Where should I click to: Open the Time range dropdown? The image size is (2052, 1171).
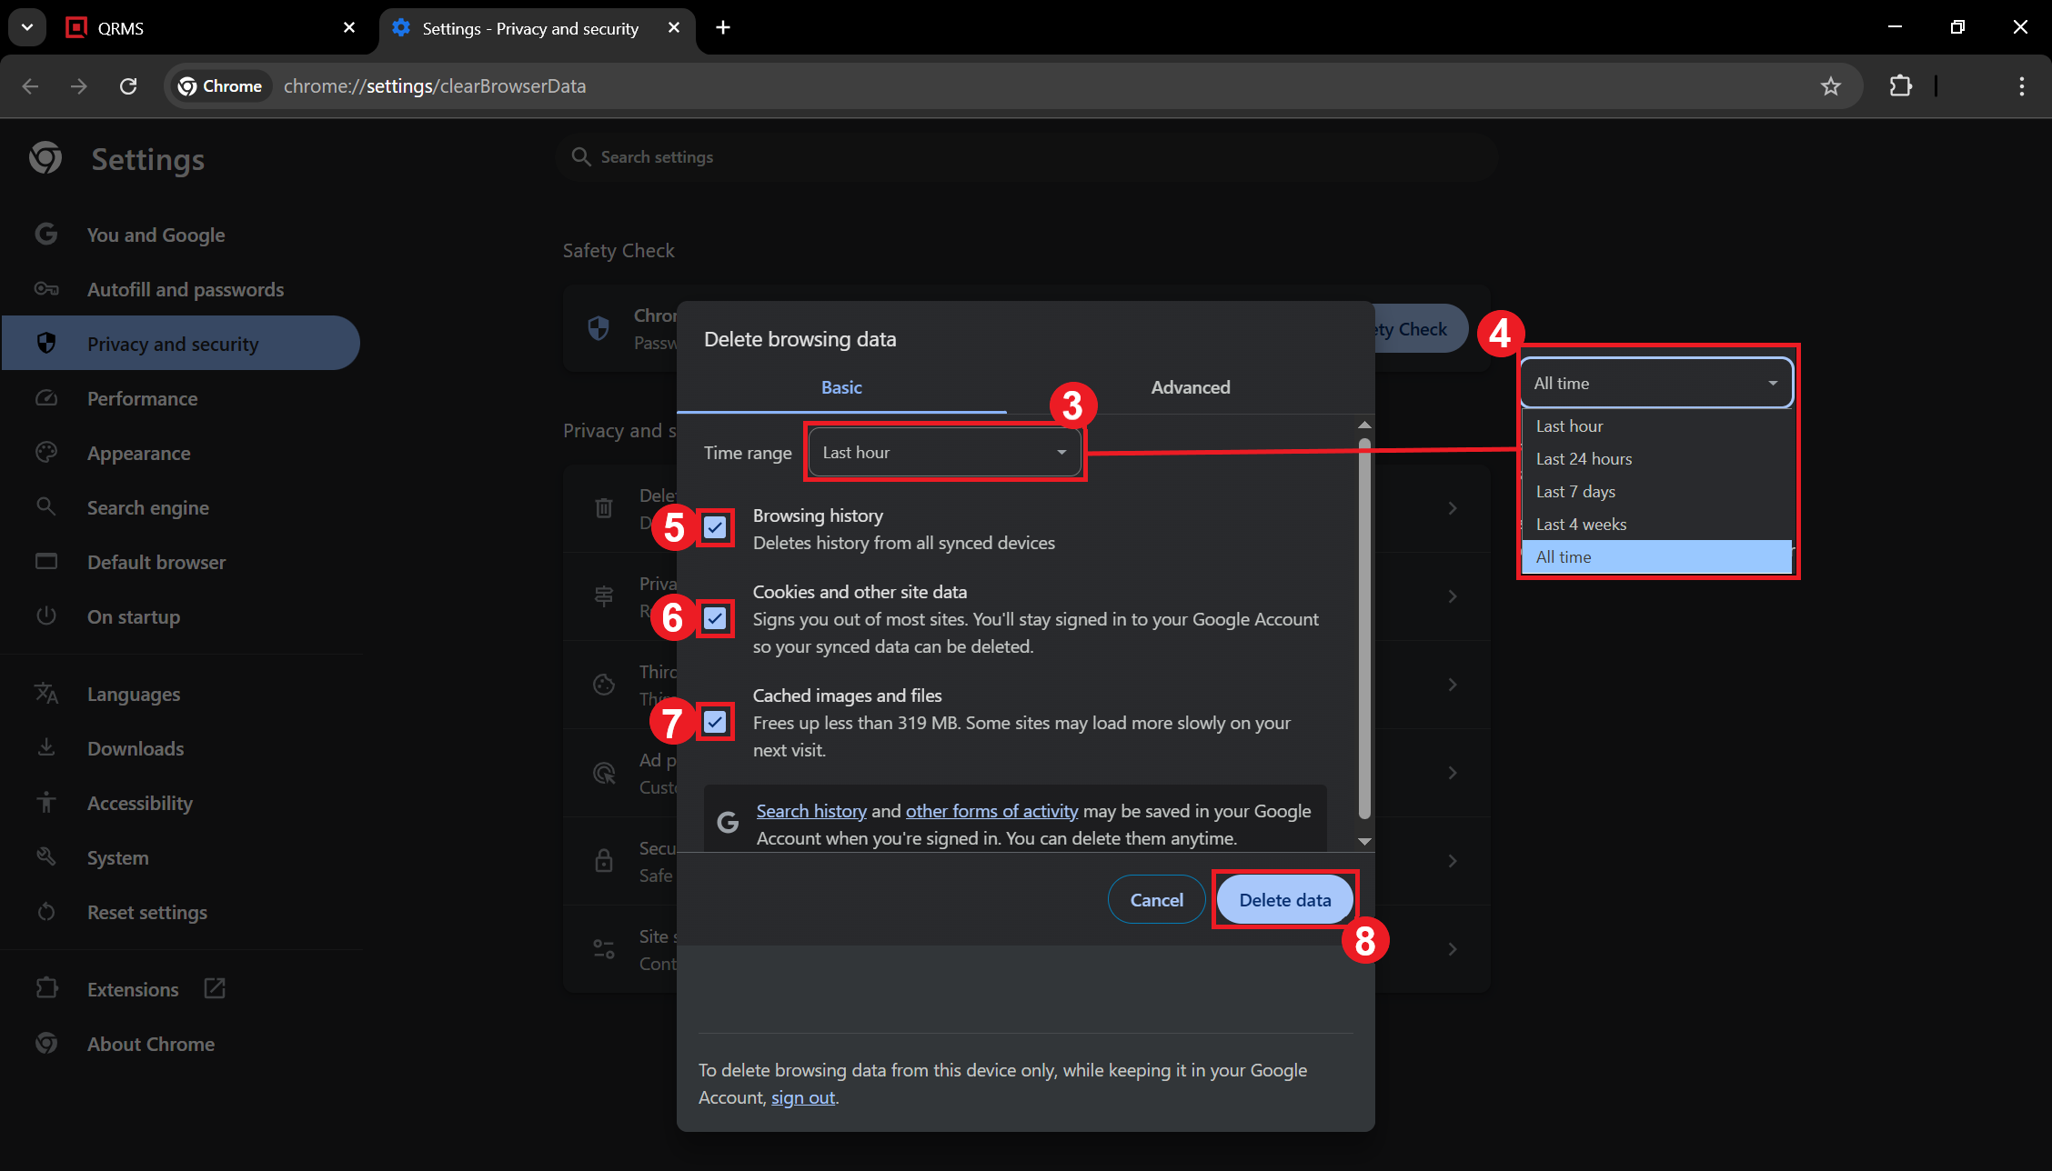click(944, 453)
